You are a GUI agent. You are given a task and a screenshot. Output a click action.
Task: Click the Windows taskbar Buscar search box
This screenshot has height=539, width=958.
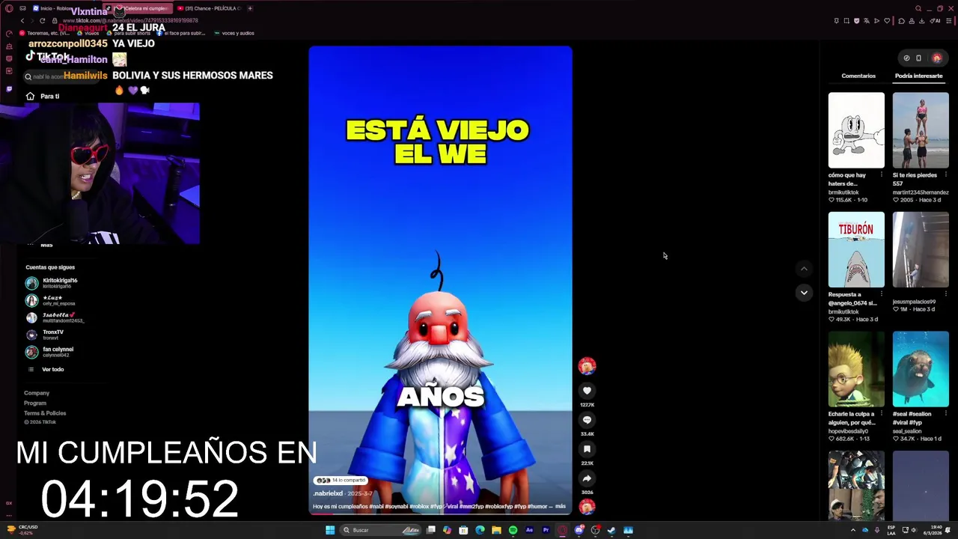point(382,530)
